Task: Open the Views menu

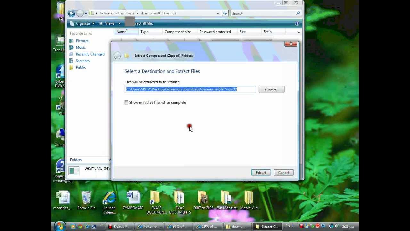Action: tap(107, 23)
